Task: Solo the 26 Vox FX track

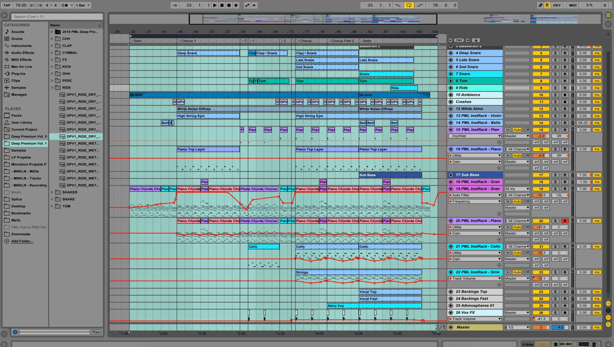Action: click(555, 313)
